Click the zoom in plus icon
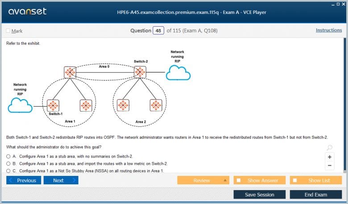This screenshot has width=348, height=204. point(329,157)
